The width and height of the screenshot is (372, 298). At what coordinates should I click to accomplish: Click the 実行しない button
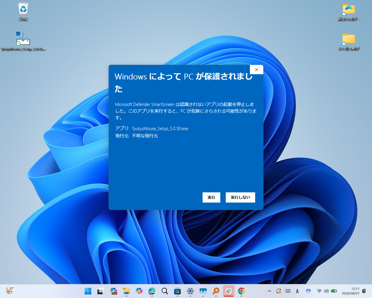click(240, 197)
